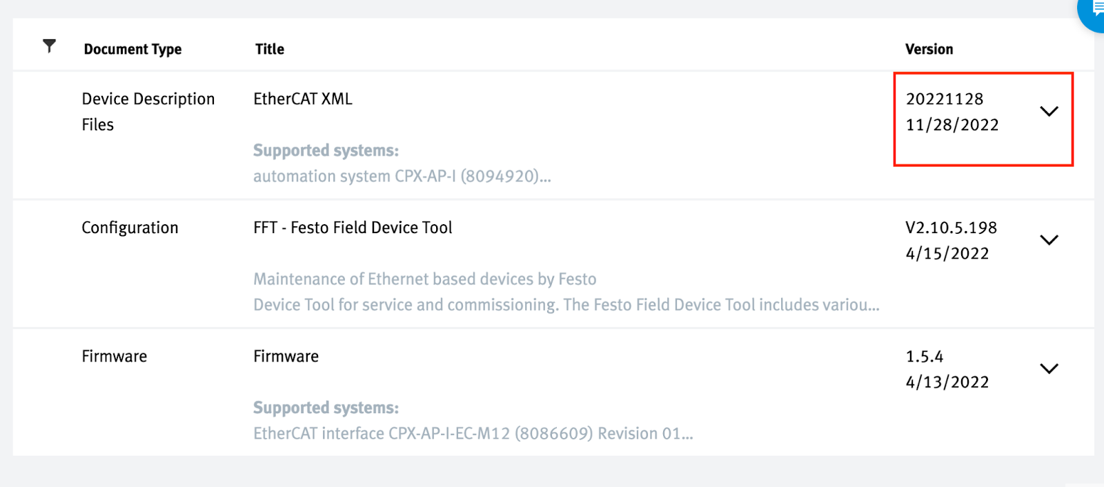
Task: Open the document type filter icon
Action: [x=49, y=46]
